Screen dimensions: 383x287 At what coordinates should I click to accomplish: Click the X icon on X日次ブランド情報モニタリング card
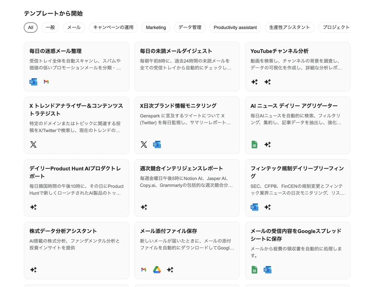coord(144,144)
